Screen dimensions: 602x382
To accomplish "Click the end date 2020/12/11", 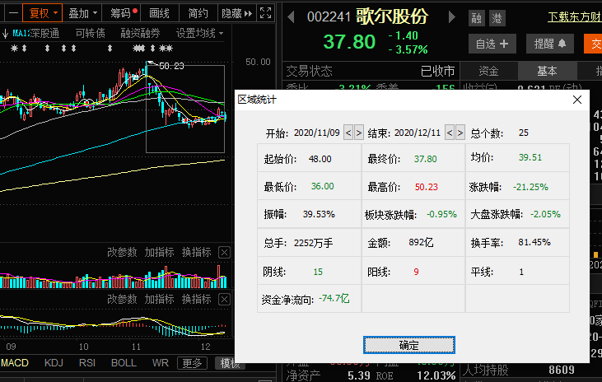I will 418,133.
